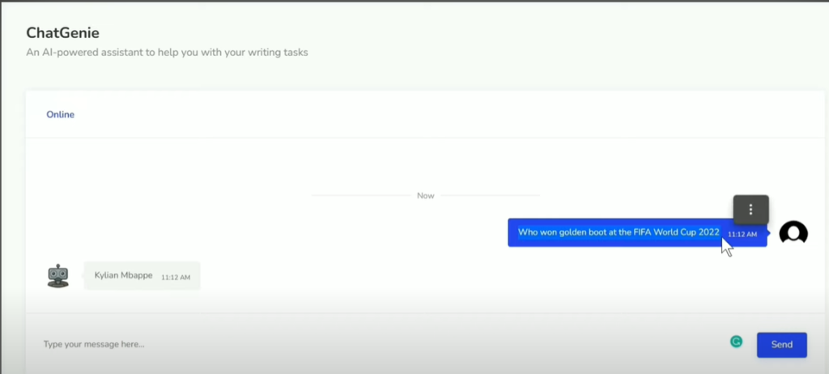Select the Online status tab
Image resolution: width=829 pixels, height=374 pixels.
click(x=60, y=115)
